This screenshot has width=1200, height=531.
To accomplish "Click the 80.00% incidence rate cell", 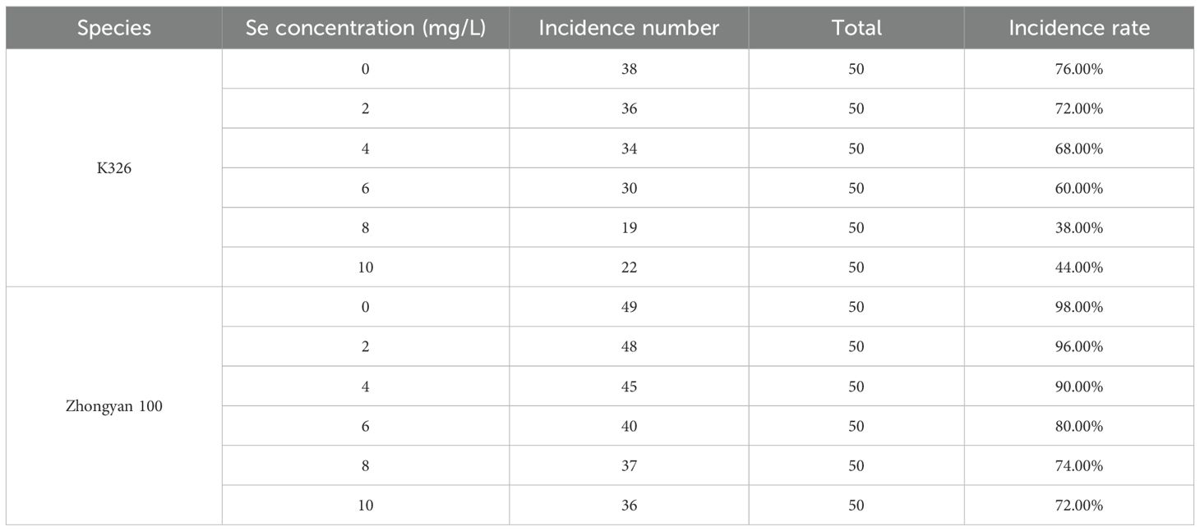I will 1079,426.
